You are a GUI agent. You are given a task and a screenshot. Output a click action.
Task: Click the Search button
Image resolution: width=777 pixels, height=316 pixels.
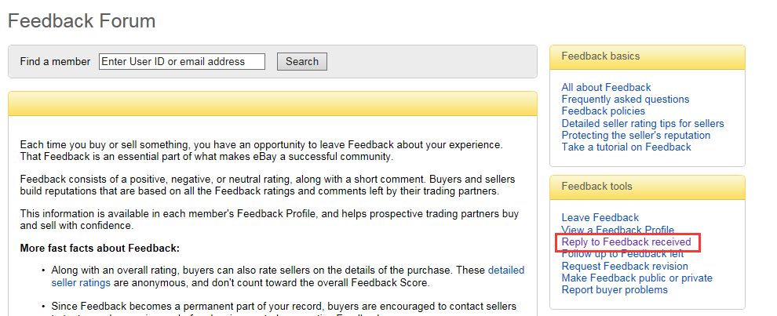tap(302, 61)
